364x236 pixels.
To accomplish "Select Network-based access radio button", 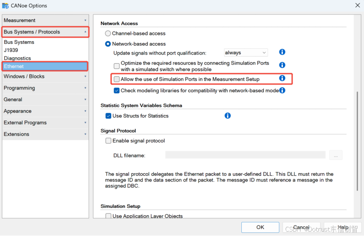I will [108, 44].
